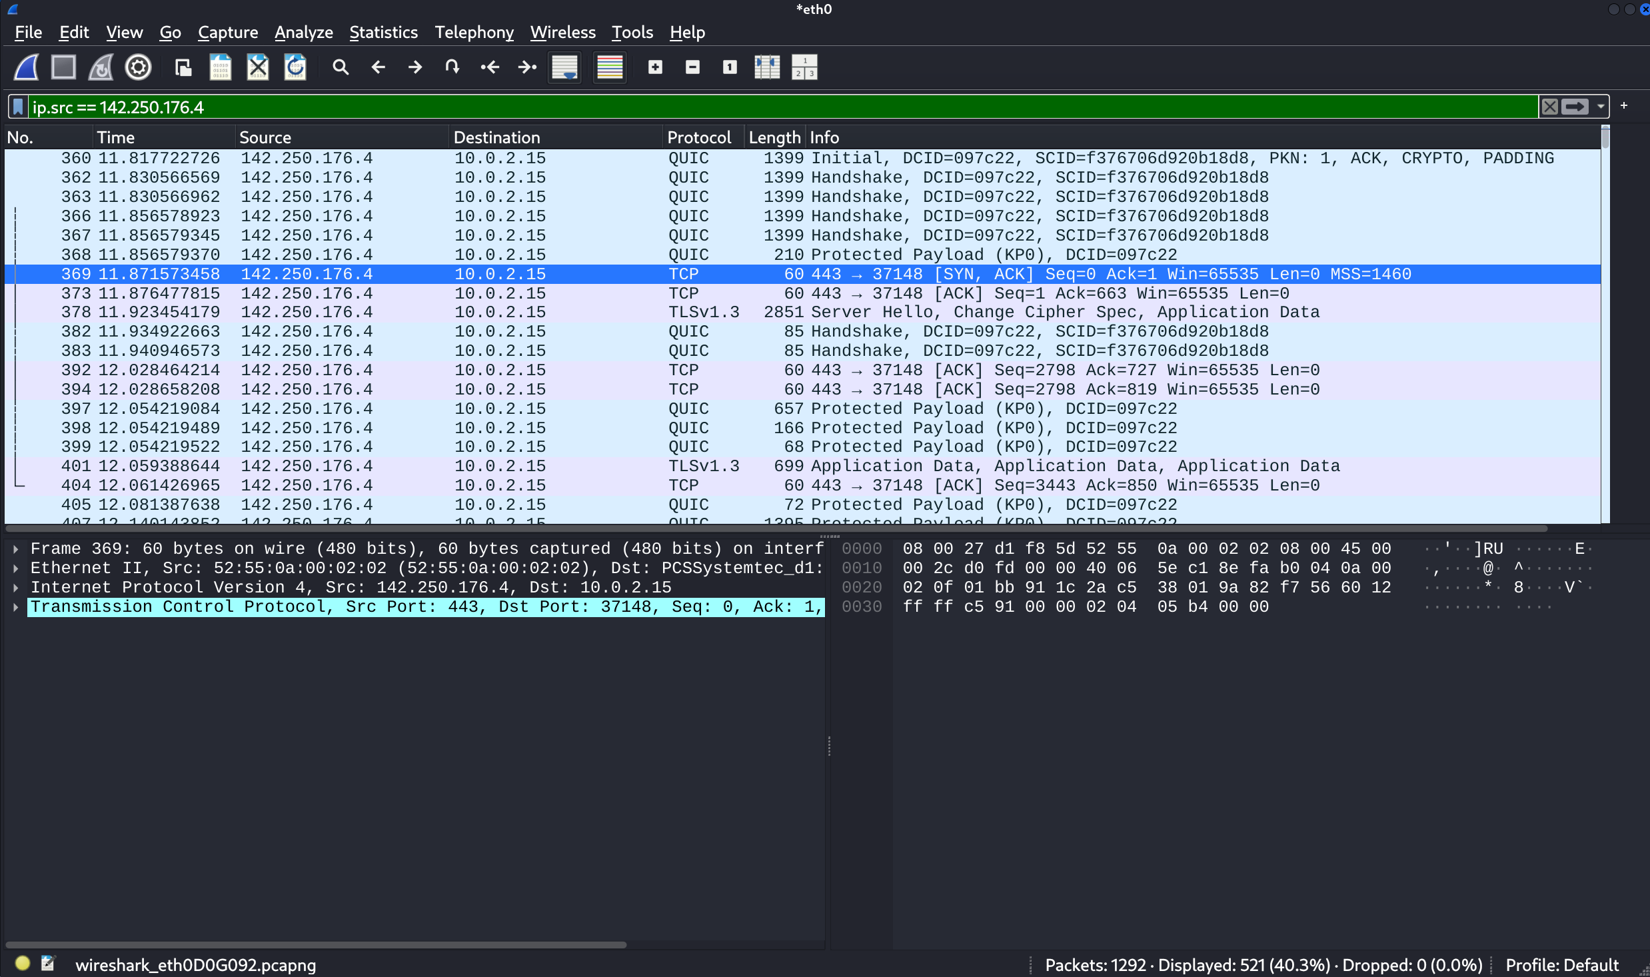Start capturing packets with shark fin icon
This screenshot has width=1650, height=977.
(x=27, y=67)
